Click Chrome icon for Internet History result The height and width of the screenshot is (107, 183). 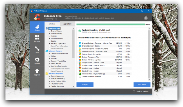80,65
